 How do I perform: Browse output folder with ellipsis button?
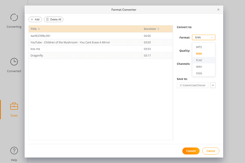(213, 85)
